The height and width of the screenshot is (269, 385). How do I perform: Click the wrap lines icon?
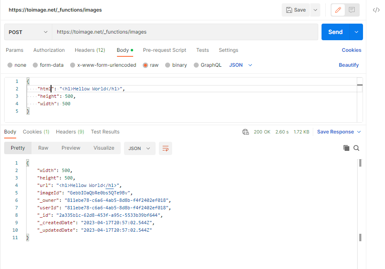tap(166, 148)
